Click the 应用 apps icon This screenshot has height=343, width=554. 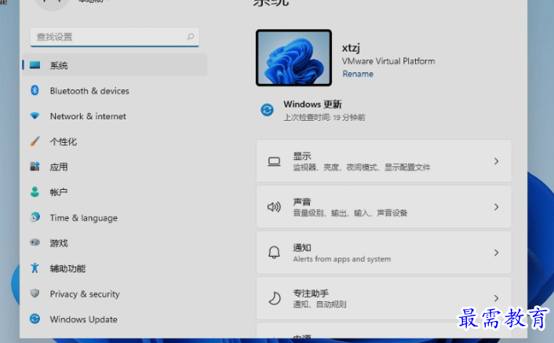tap(35, 166)
